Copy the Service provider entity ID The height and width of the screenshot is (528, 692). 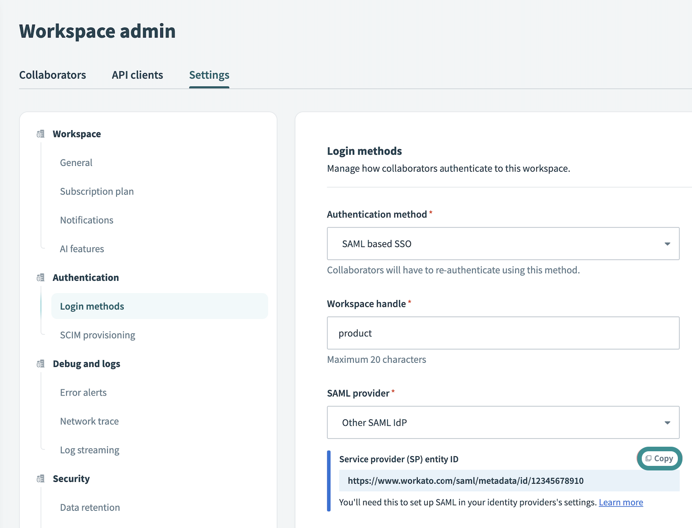click(659, 458)
